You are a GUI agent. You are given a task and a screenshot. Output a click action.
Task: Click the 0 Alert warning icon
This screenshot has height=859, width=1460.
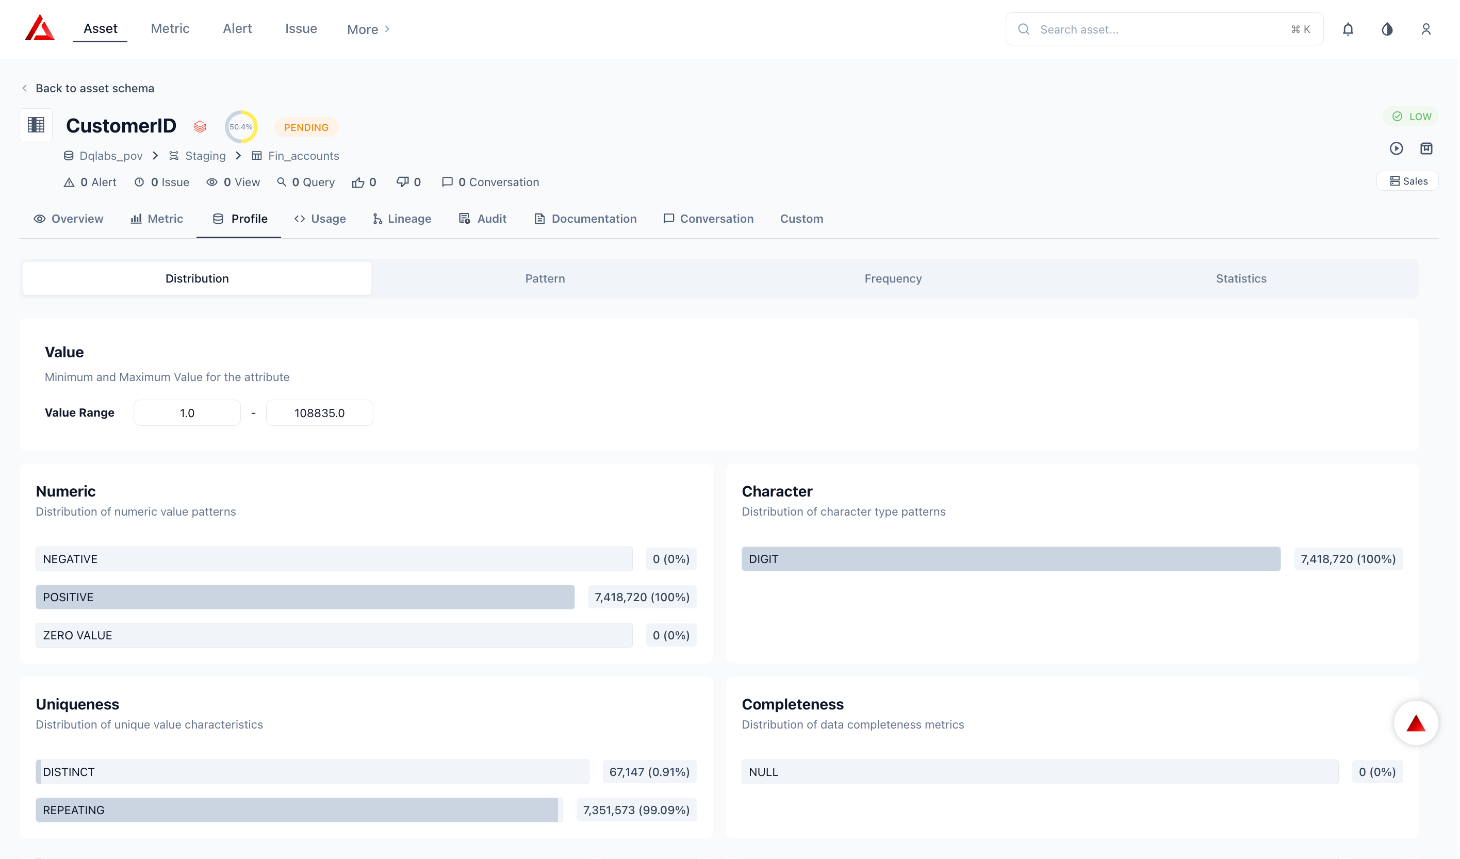69,183
